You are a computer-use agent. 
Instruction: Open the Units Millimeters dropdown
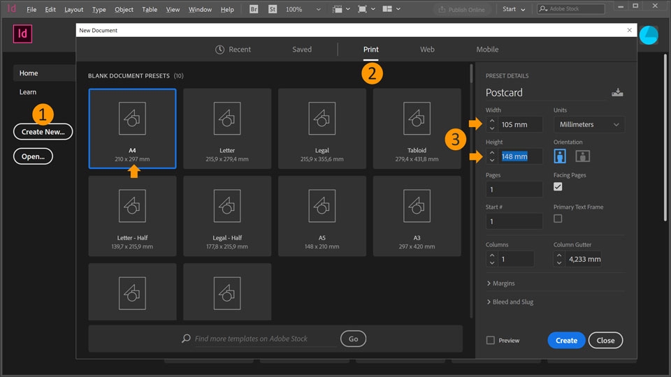(x=589, y=124)
